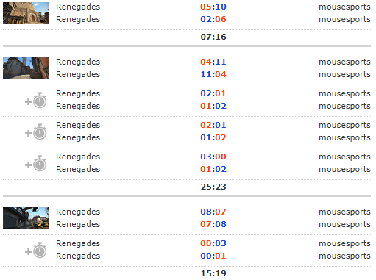Click Renegades name beside the 08:07 score
The image size is (376, 280).
click(78, 212)
